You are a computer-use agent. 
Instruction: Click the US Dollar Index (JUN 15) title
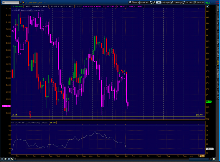(35, 2)
